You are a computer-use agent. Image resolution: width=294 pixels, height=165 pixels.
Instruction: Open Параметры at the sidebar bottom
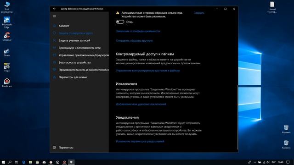tap(66, 148)
